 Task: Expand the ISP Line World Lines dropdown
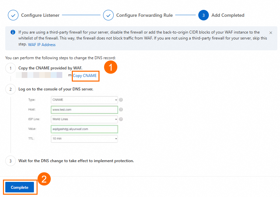tap(84, 119)
